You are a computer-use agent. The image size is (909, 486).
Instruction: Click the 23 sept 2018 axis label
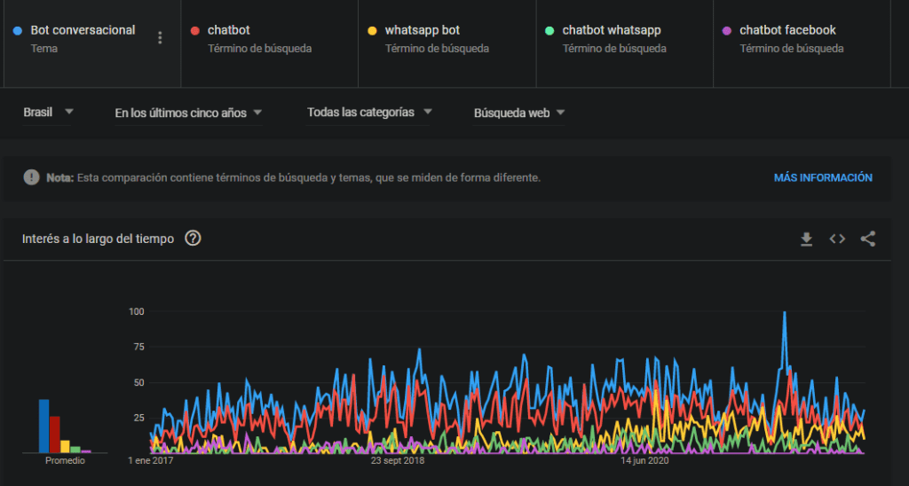click(398, 460)
